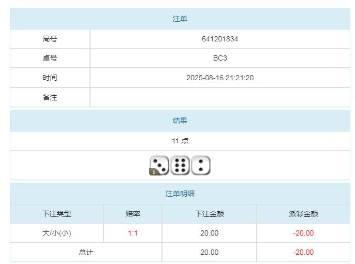Click table number BC3
The image size is (355, 264).
pyautogui.click(x=220, y=58)
